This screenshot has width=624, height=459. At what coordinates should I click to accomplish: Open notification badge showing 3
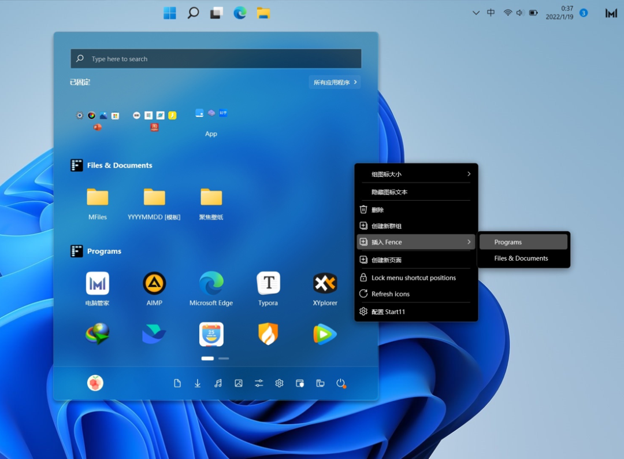(x=584, y=13)
